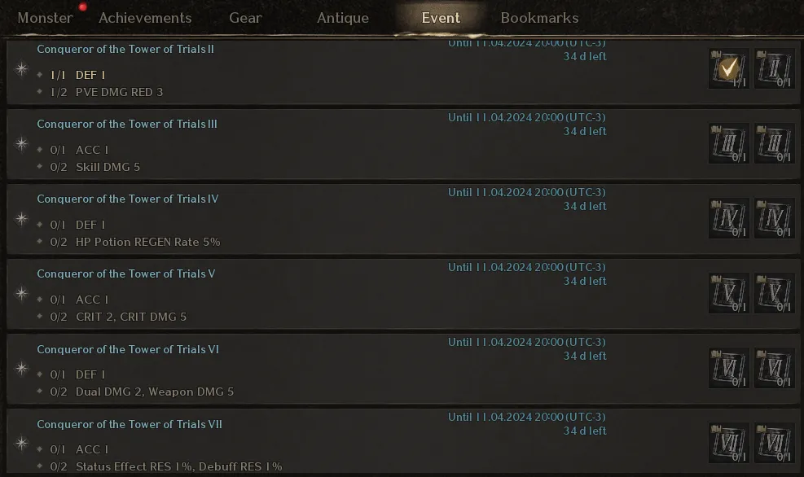The height and width of the screenshot is (477, 804).
Task: Click Conqueror of the Tower of Trials III title
Action: click(127, 124)
